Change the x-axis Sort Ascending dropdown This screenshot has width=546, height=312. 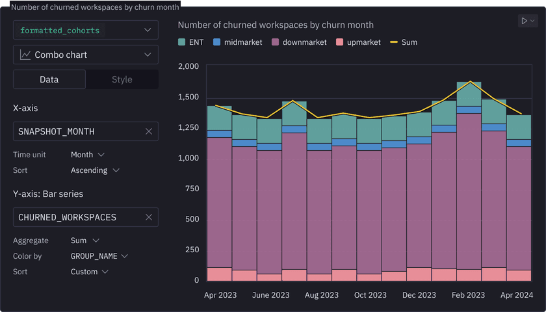tap(95, 170)
